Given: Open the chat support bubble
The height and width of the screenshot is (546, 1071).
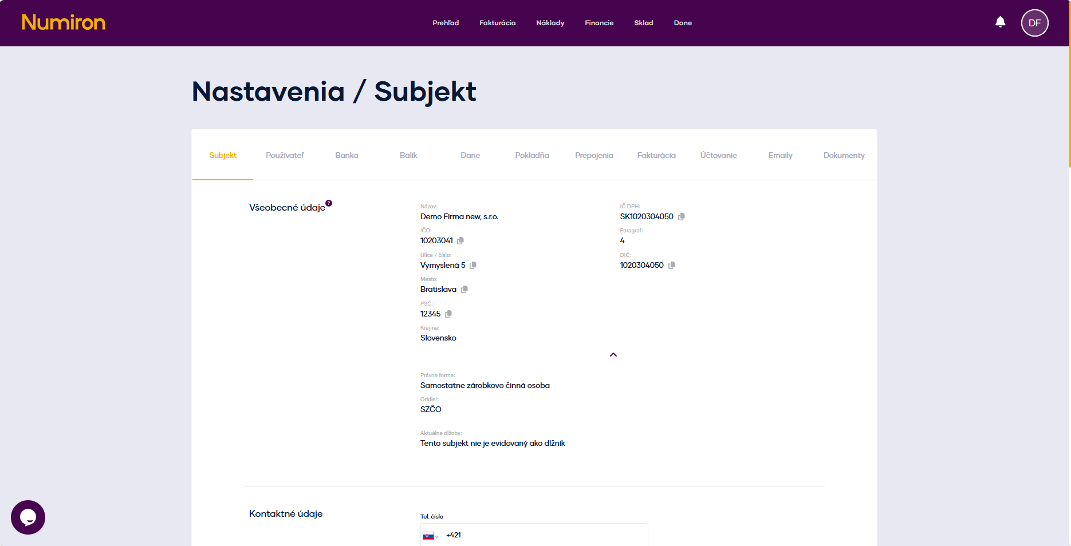Looking at the screenshot, I should (27, 517).
